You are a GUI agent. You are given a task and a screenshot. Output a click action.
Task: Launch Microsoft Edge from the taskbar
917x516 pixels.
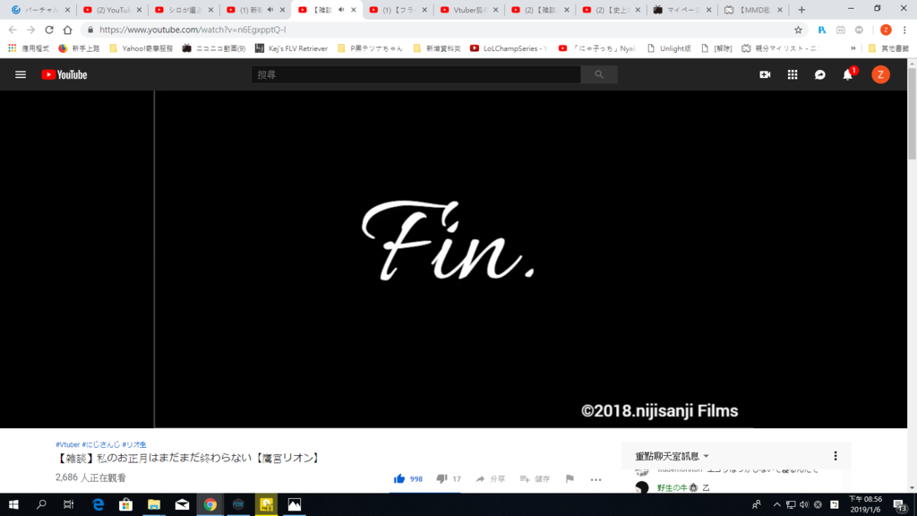(x=98, y=504)
